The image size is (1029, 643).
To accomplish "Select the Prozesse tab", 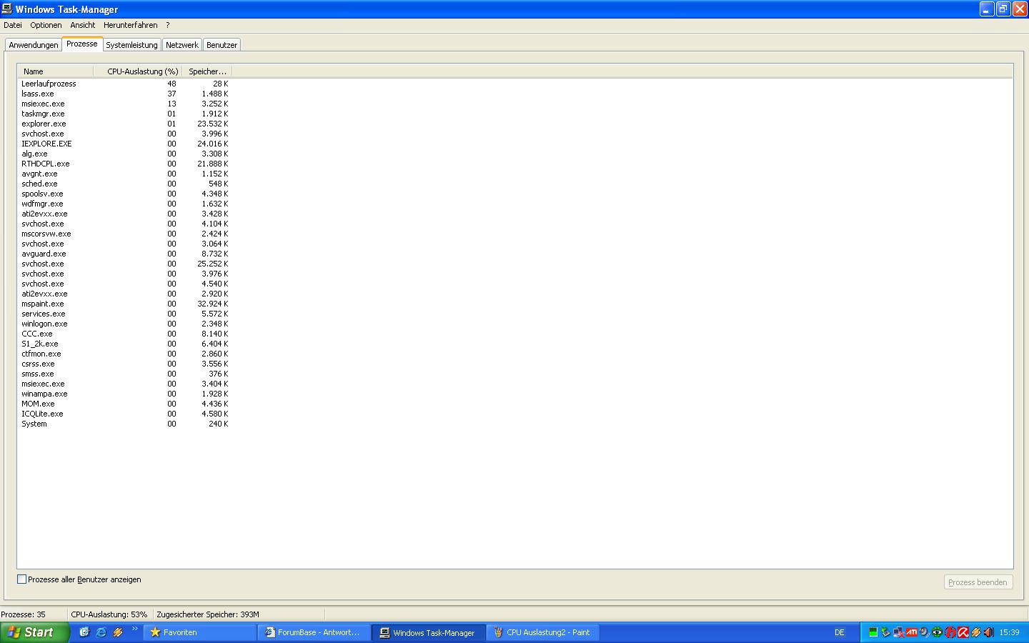I will click(x=82, y=44).
